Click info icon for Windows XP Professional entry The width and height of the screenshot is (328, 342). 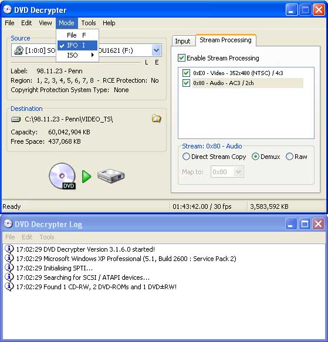pyautogui.click(x=9, y=259)
